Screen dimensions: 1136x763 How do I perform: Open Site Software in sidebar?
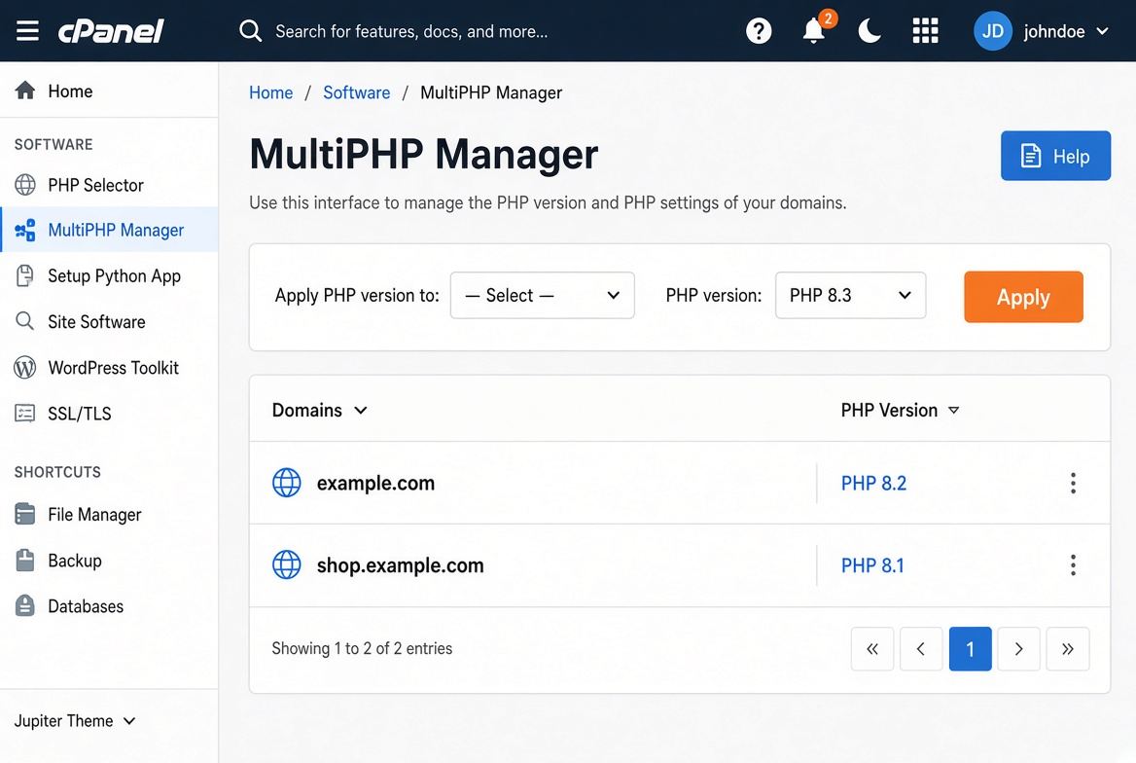[x=109, y=321]
